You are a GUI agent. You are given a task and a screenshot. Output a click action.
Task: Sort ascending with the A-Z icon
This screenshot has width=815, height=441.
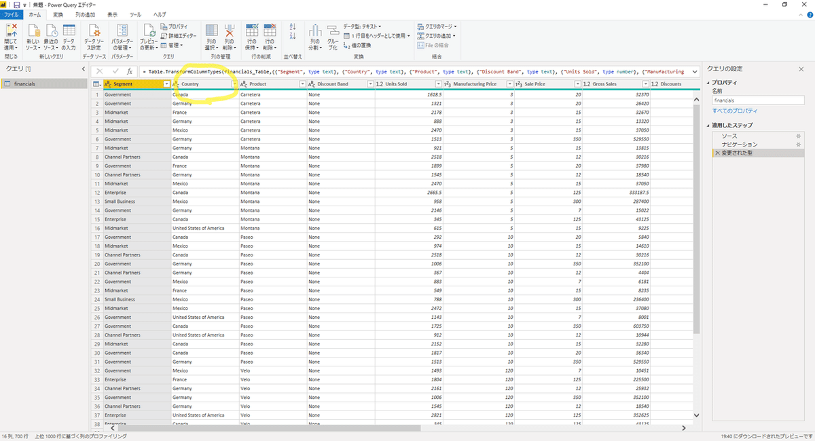point(293,26)
